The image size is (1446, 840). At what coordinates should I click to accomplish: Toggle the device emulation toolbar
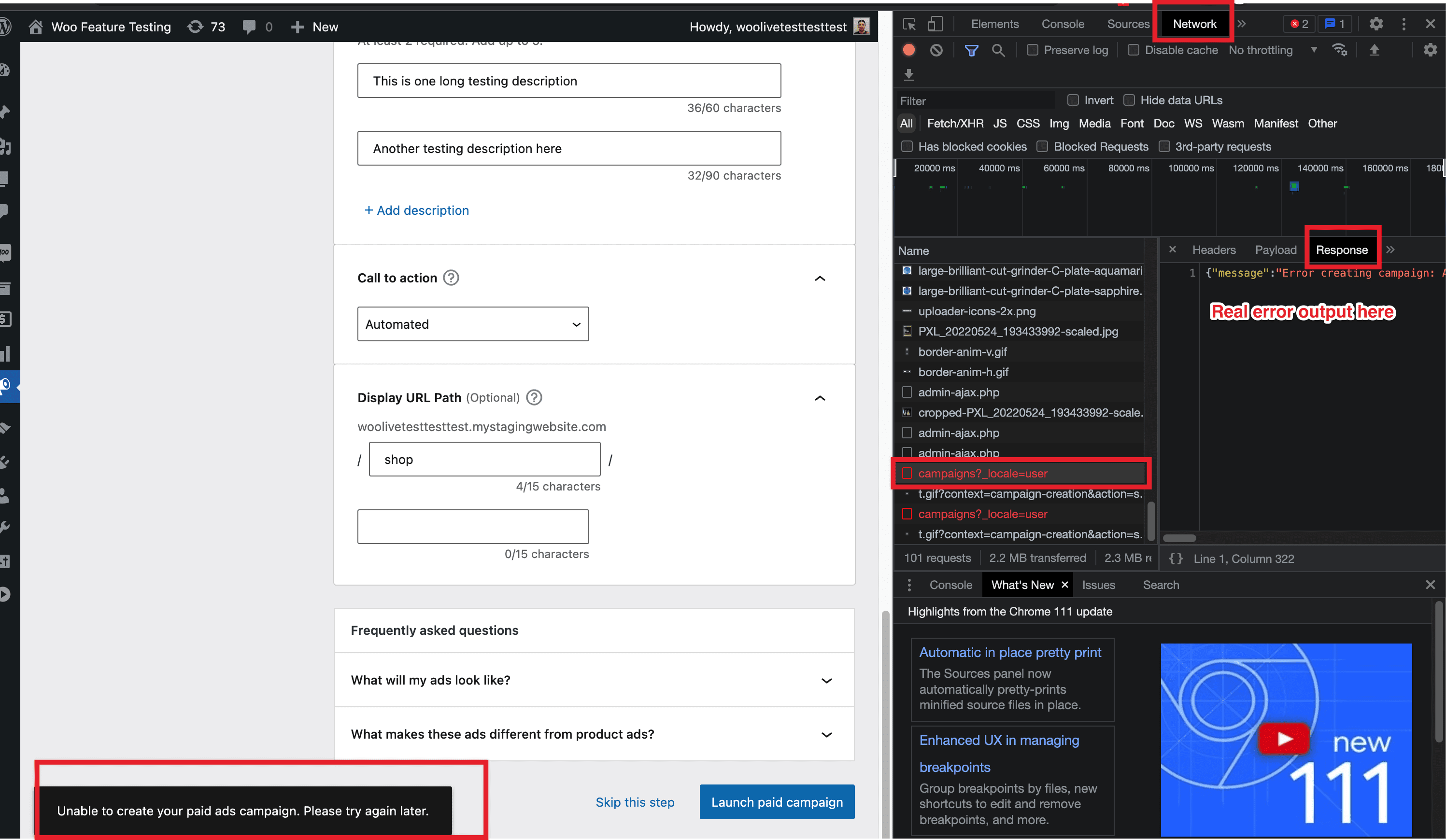click(x=936, y=24)
